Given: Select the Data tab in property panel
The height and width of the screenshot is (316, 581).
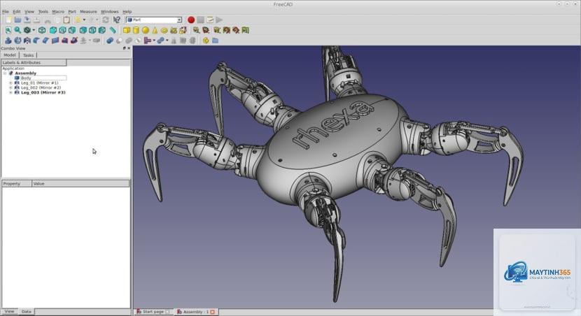Looking at the screenshot, I should (26, 312).
